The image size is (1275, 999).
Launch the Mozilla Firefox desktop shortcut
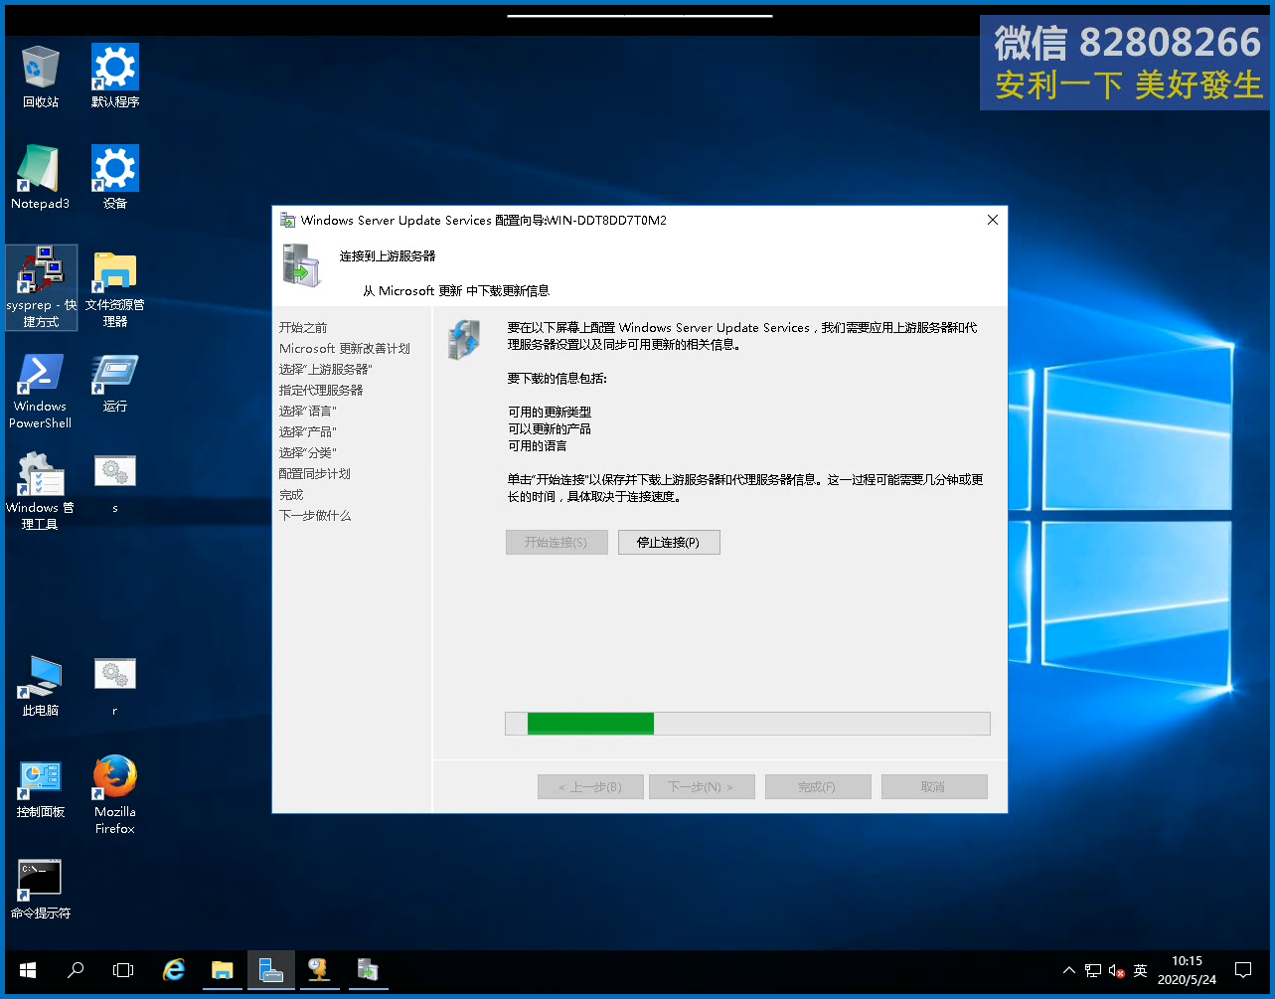tap(115, 794)
